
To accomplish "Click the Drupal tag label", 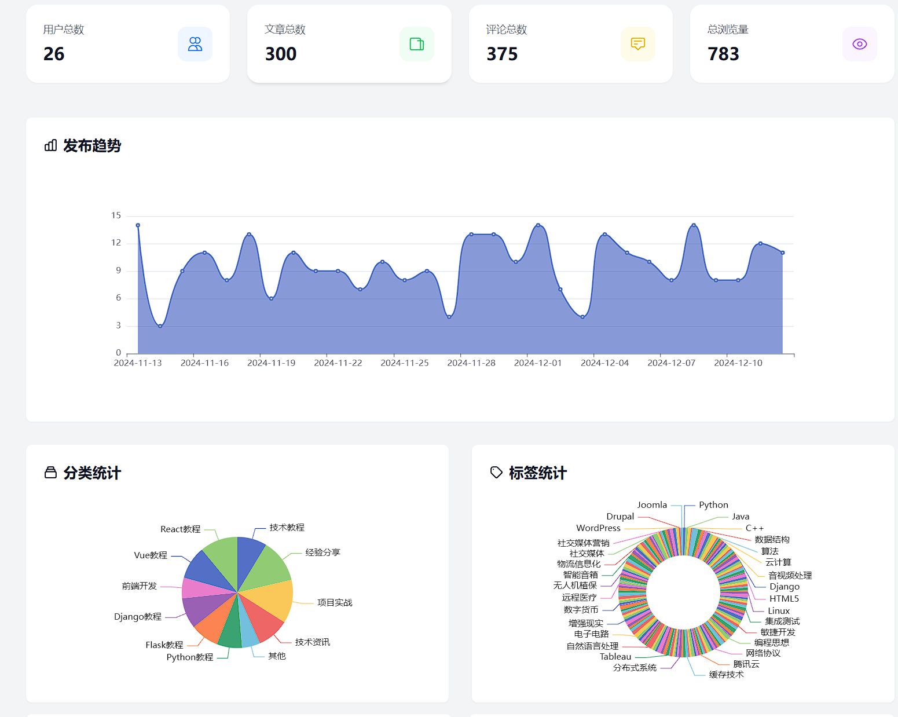I will (x=620, y=517).
